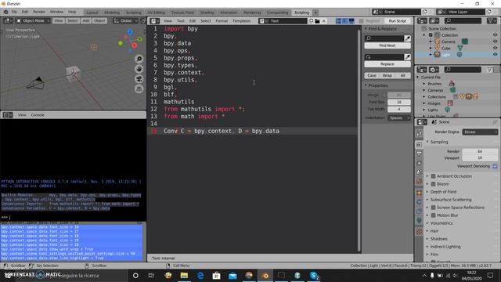Open Chrome from the taskbar

coord(249,275)
